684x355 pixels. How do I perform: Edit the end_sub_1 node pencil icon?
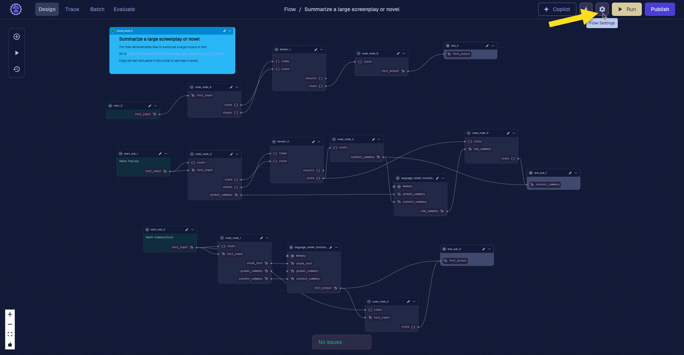tap(570, 173)
